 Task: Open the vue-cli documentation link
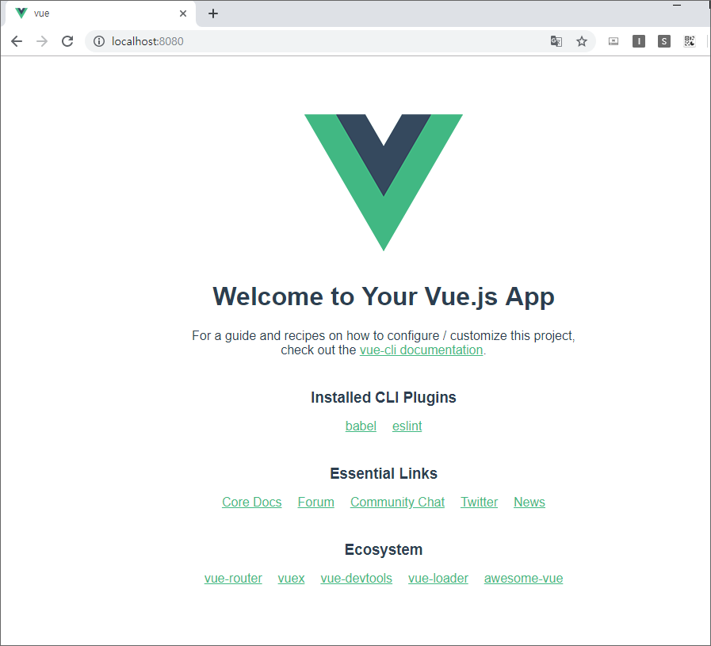click(x=421, y=350)
